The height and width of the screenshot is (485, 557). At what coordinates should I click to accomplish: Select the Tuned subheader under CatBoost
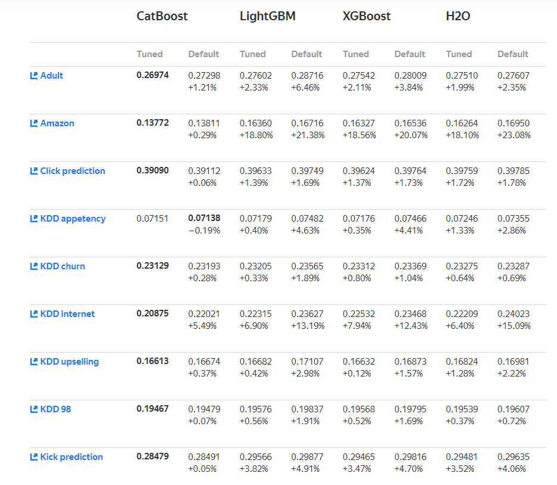point(149,54)
